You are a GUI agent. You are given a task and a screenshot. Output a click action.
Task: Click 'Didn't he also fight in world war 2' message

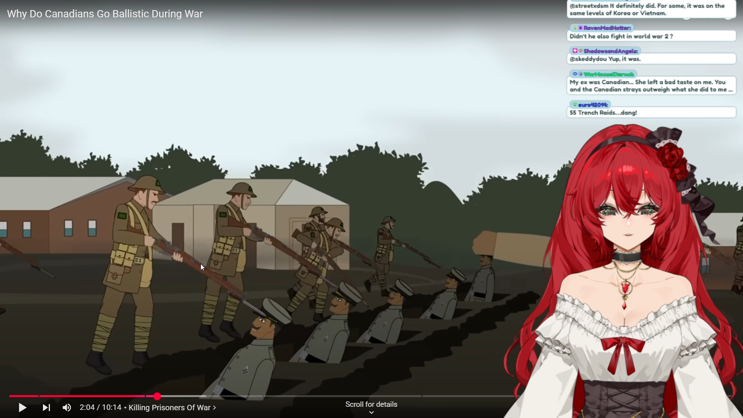point(651,36)
